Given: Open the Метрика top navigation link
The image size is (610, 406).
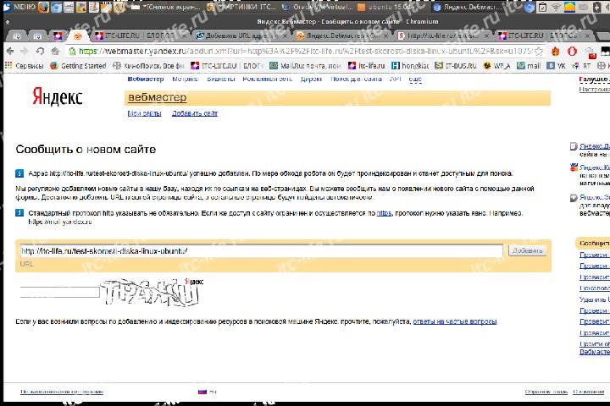Looking at the screenshot, I should coord(186,79).
